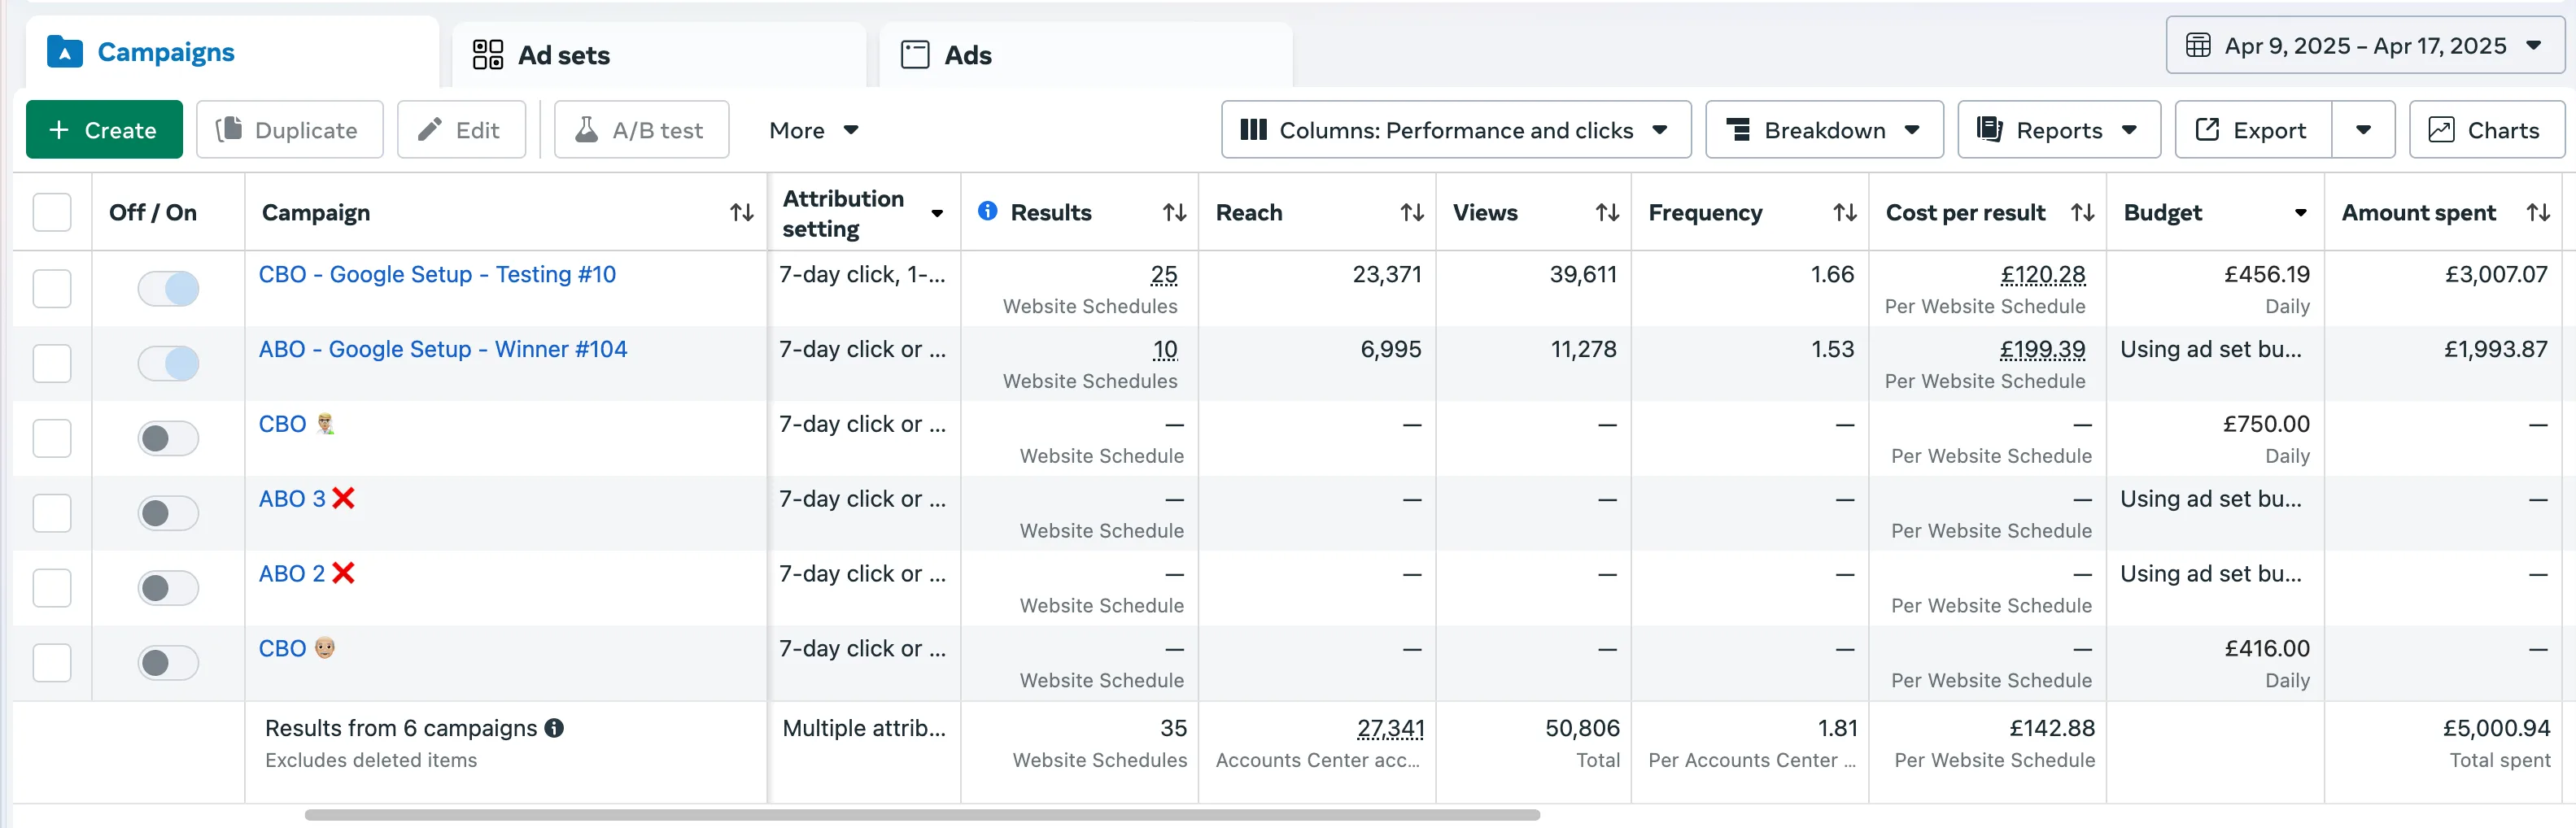
Task: Click the £5,000.94 total spent value
Action: 2496,728
